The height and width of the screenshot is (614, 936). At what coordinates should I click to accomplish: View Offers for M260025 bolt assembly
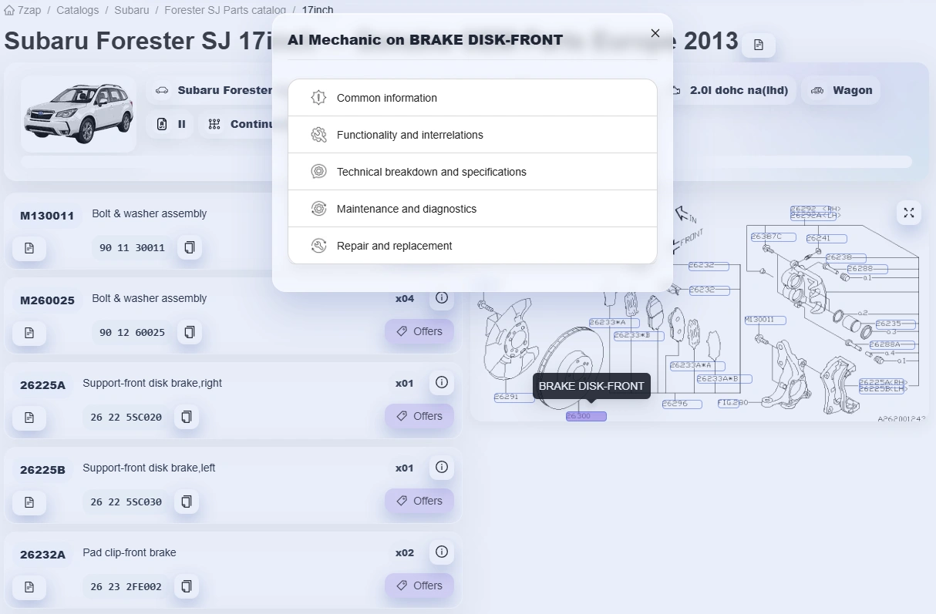[x=419, y=332]
